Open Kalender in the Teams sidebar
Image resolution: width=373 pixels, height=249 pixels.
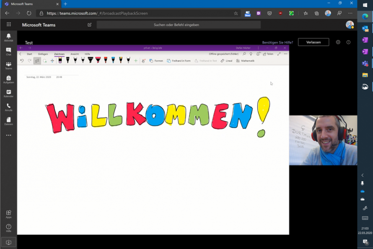coord(8,93)
